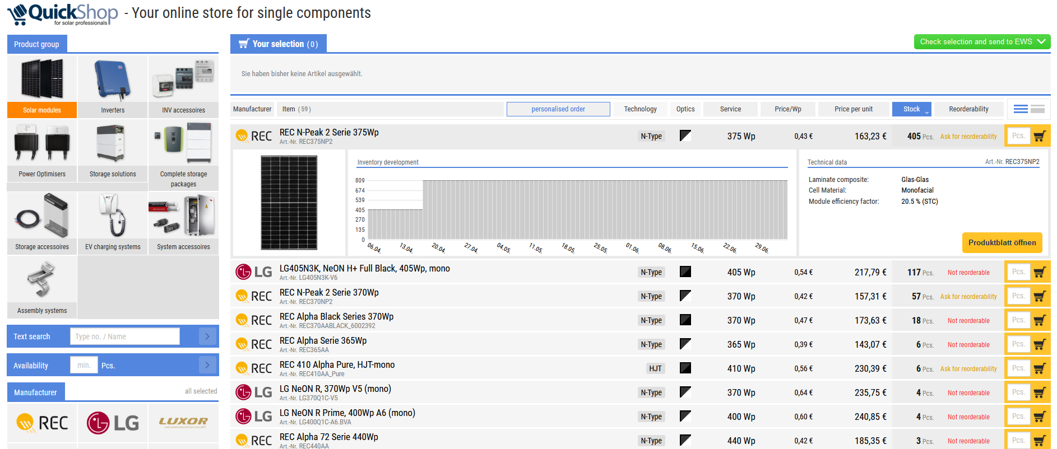Viewport: 1057px width, 449px height.
Task: Focus the Availability min quantity field
Action: coord(84,366)
